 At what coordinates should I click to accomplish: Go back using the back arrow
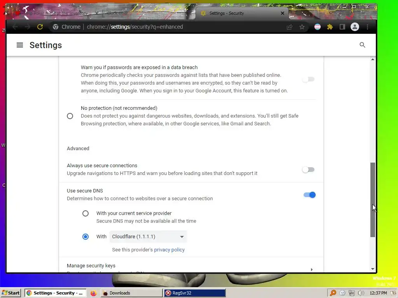tap(15, 27)
